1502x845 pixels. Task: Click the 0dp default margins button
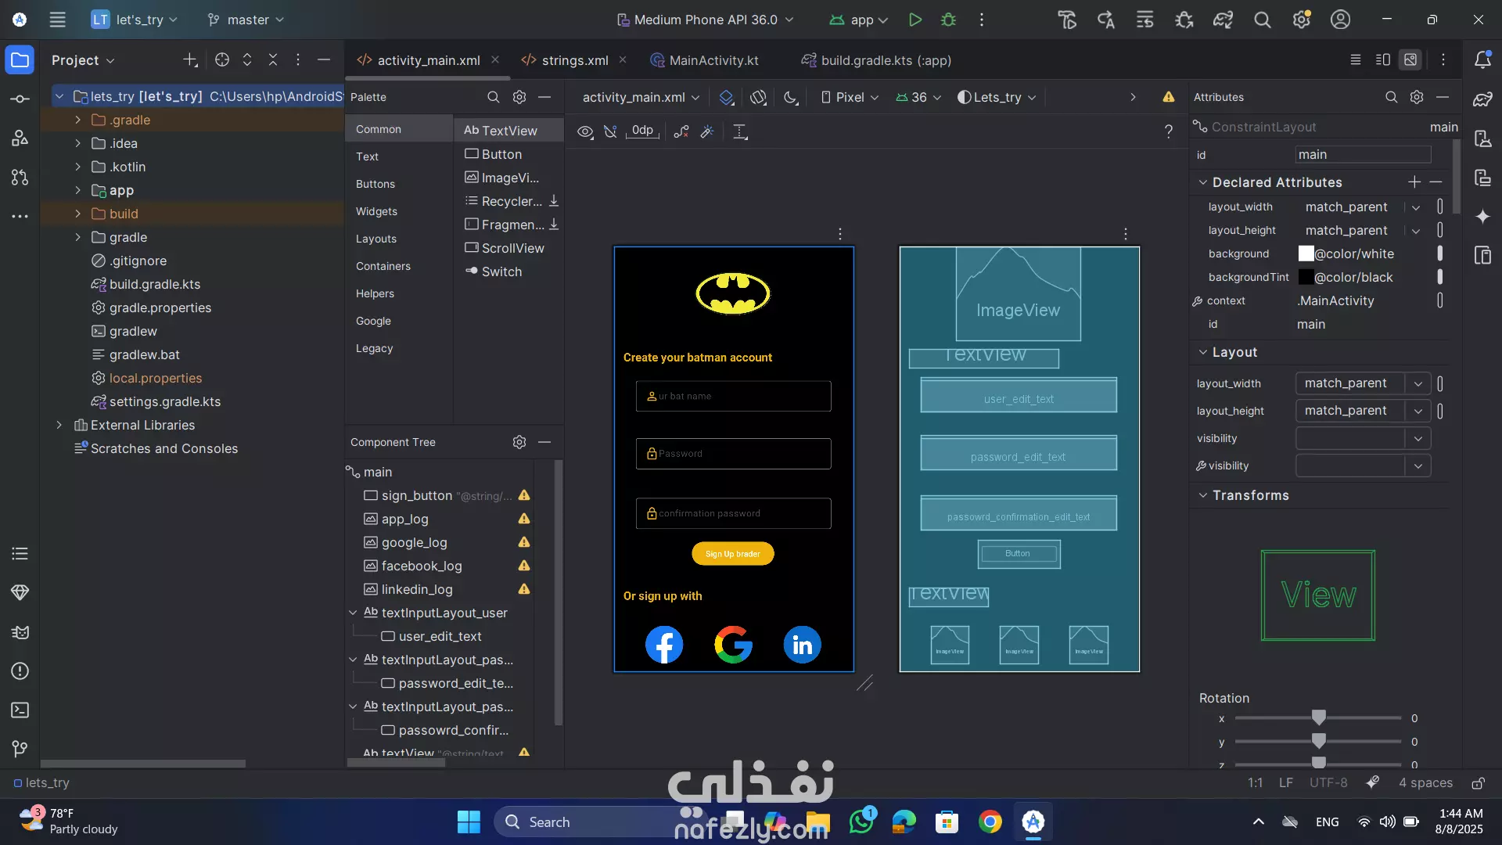[x=642, y=131]
